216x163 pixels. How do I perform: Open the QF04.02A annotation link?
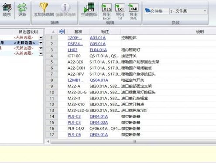pyautogui.click(x=99, y=123)
